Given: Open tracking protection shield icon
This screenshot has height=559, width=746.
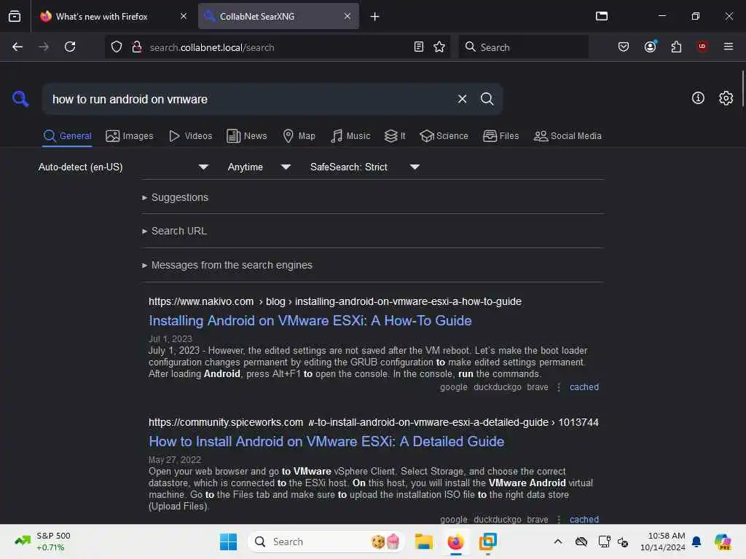Looking at the screenshot, I should [x=117, y=47].
